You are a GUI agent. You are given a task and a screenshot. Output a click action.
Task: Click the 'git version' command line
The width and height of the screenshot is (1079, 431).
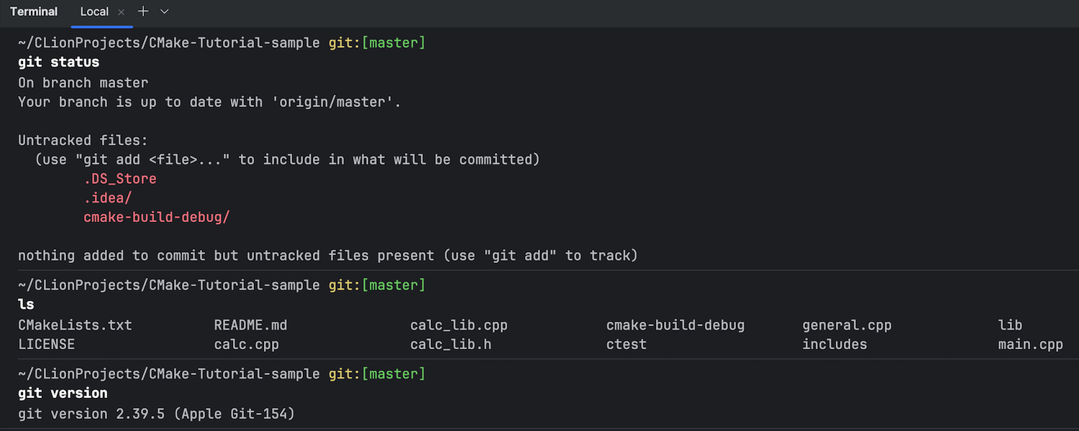pyautogui.click(x=63, y=393)
